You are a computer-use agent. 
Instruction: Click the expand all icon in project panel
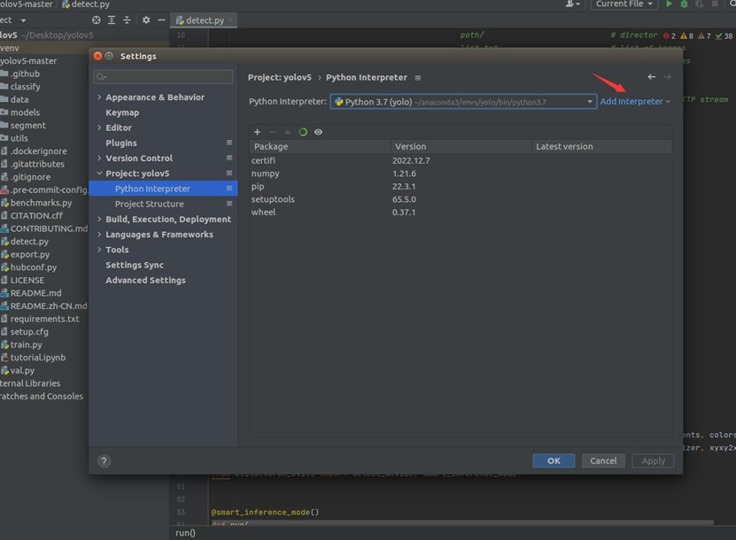click(x=112, y=19)
